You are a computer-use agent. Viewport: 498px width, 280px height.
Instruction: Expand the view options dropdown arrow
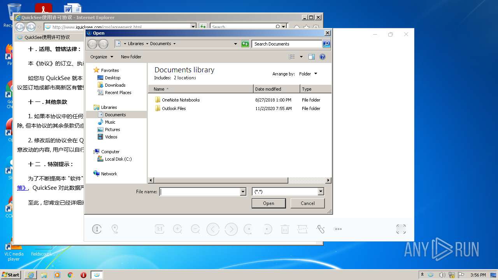301,57
